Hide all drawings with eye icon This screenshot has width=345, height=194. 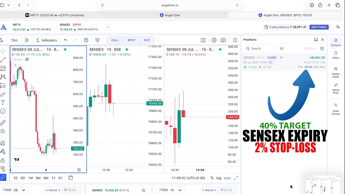coord(3,169)
